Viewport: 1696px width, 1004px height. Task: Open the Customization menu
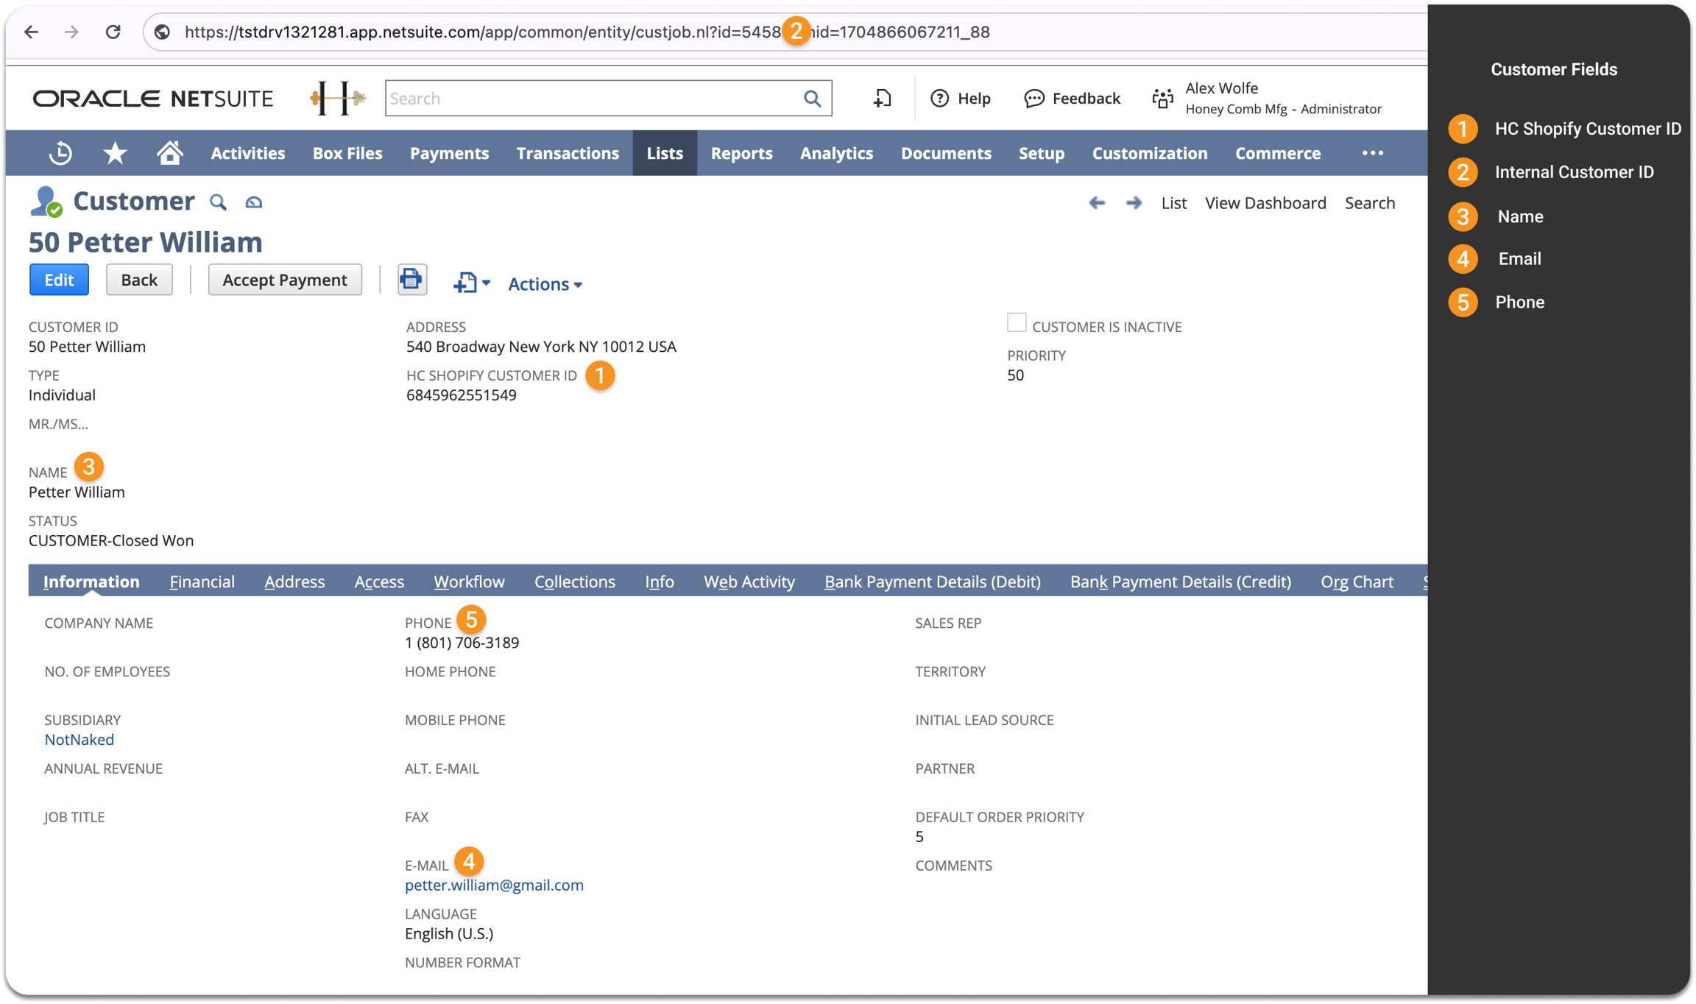(x=1150, y=153)
